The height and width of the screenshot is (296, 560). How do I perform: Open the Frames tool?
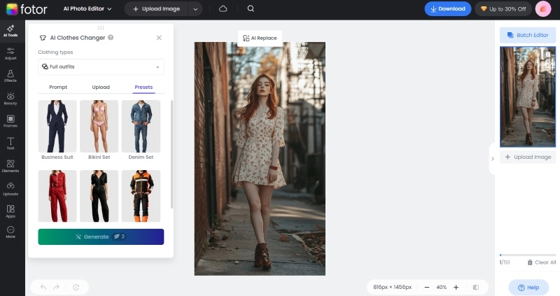(x=10, y=121)
